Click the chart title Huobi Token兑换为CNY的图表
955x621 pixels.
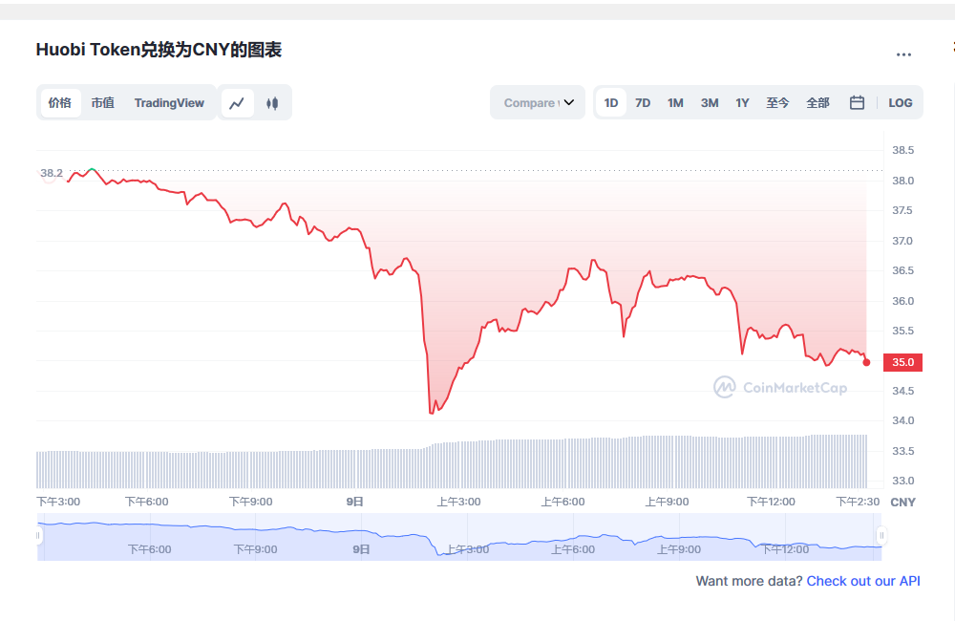tap(159, 50)
